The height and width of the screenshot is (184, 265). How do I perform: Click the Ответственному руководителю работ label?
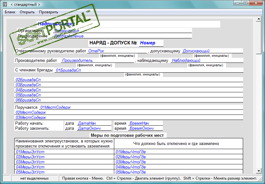(x=50, y=51)
